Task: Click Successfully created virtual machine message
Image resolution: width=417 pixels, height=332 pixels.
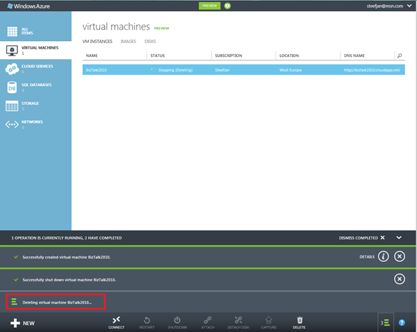Action: tap(67, 257)
